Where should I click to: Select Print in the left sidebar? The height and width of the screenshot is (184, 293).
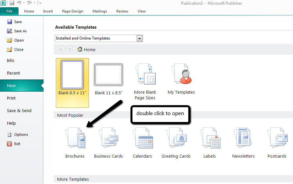pos(11,98)
